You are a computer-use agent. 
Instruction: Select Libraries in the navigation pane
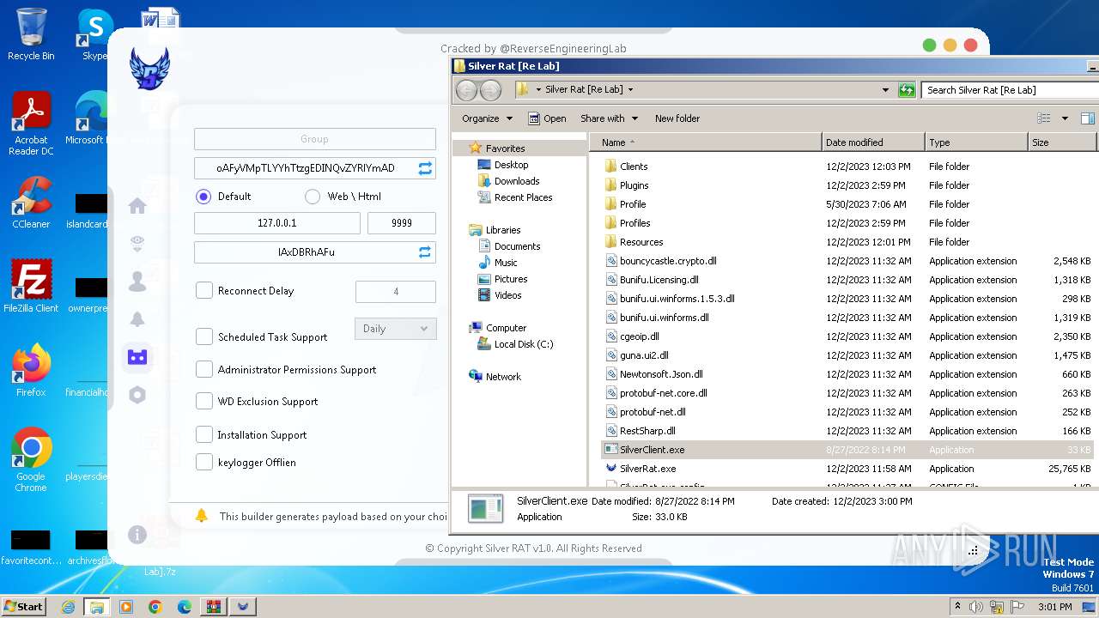tap(503, 230)
